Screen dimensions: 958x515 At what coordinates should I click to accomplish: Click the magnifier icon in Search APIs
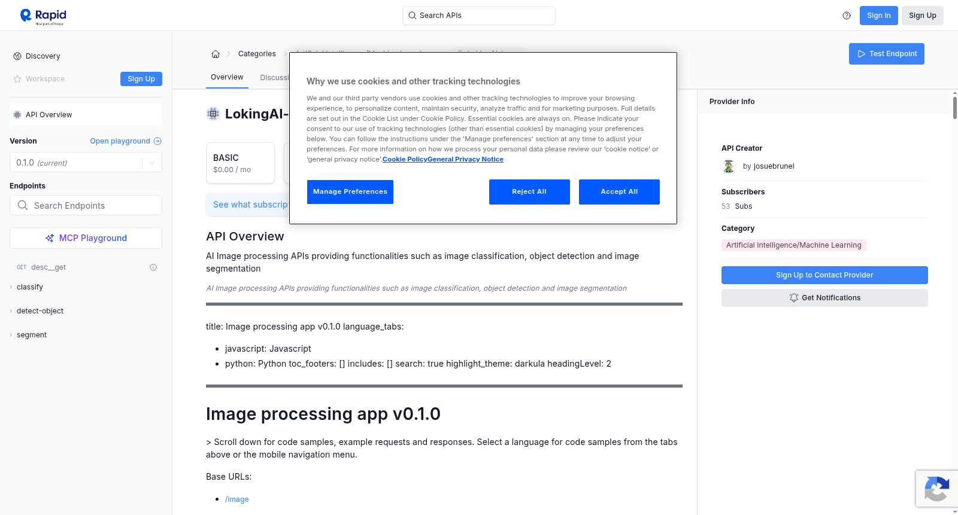click(413, 16)
